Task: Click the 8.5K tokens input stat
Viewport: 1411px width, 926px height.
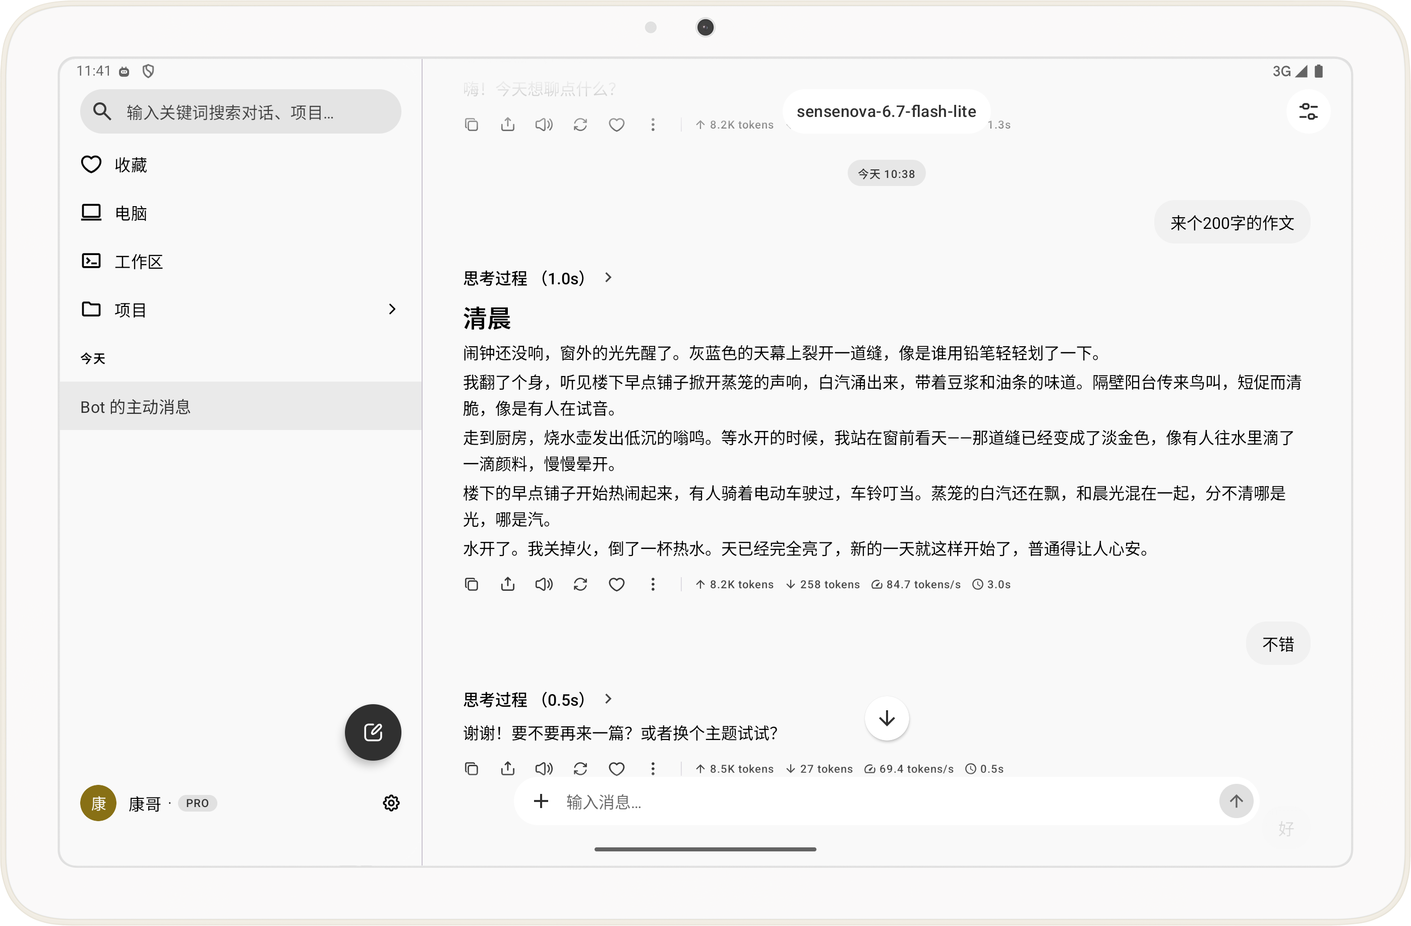Action: (735, 768)
